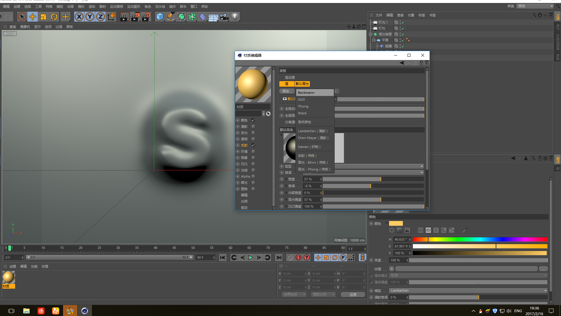The width and height of the screenshot is (561, 316).
Task: Enable the 透明 channel checkbox
Action: pos(253,139)
